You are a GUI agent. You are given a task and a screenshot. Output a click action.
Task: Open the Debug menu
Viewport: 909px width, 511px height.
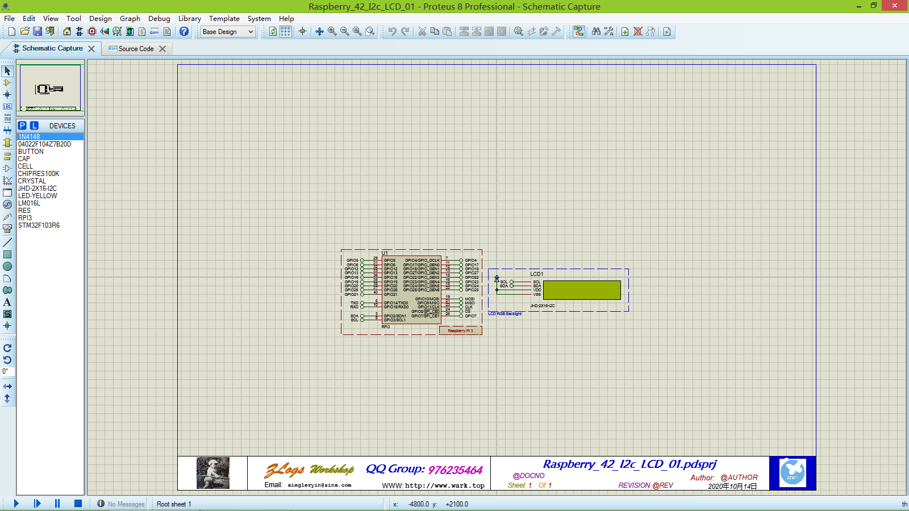tap(159, 18)
